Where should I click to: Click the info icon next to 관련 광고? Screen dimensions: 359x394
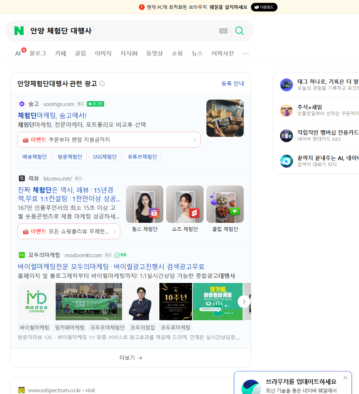click(x=102, y=83)
